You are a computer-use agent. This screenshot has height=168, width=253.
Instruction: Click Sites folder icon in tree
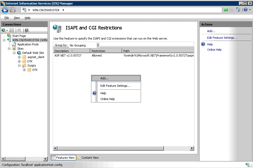click(14, 49)
